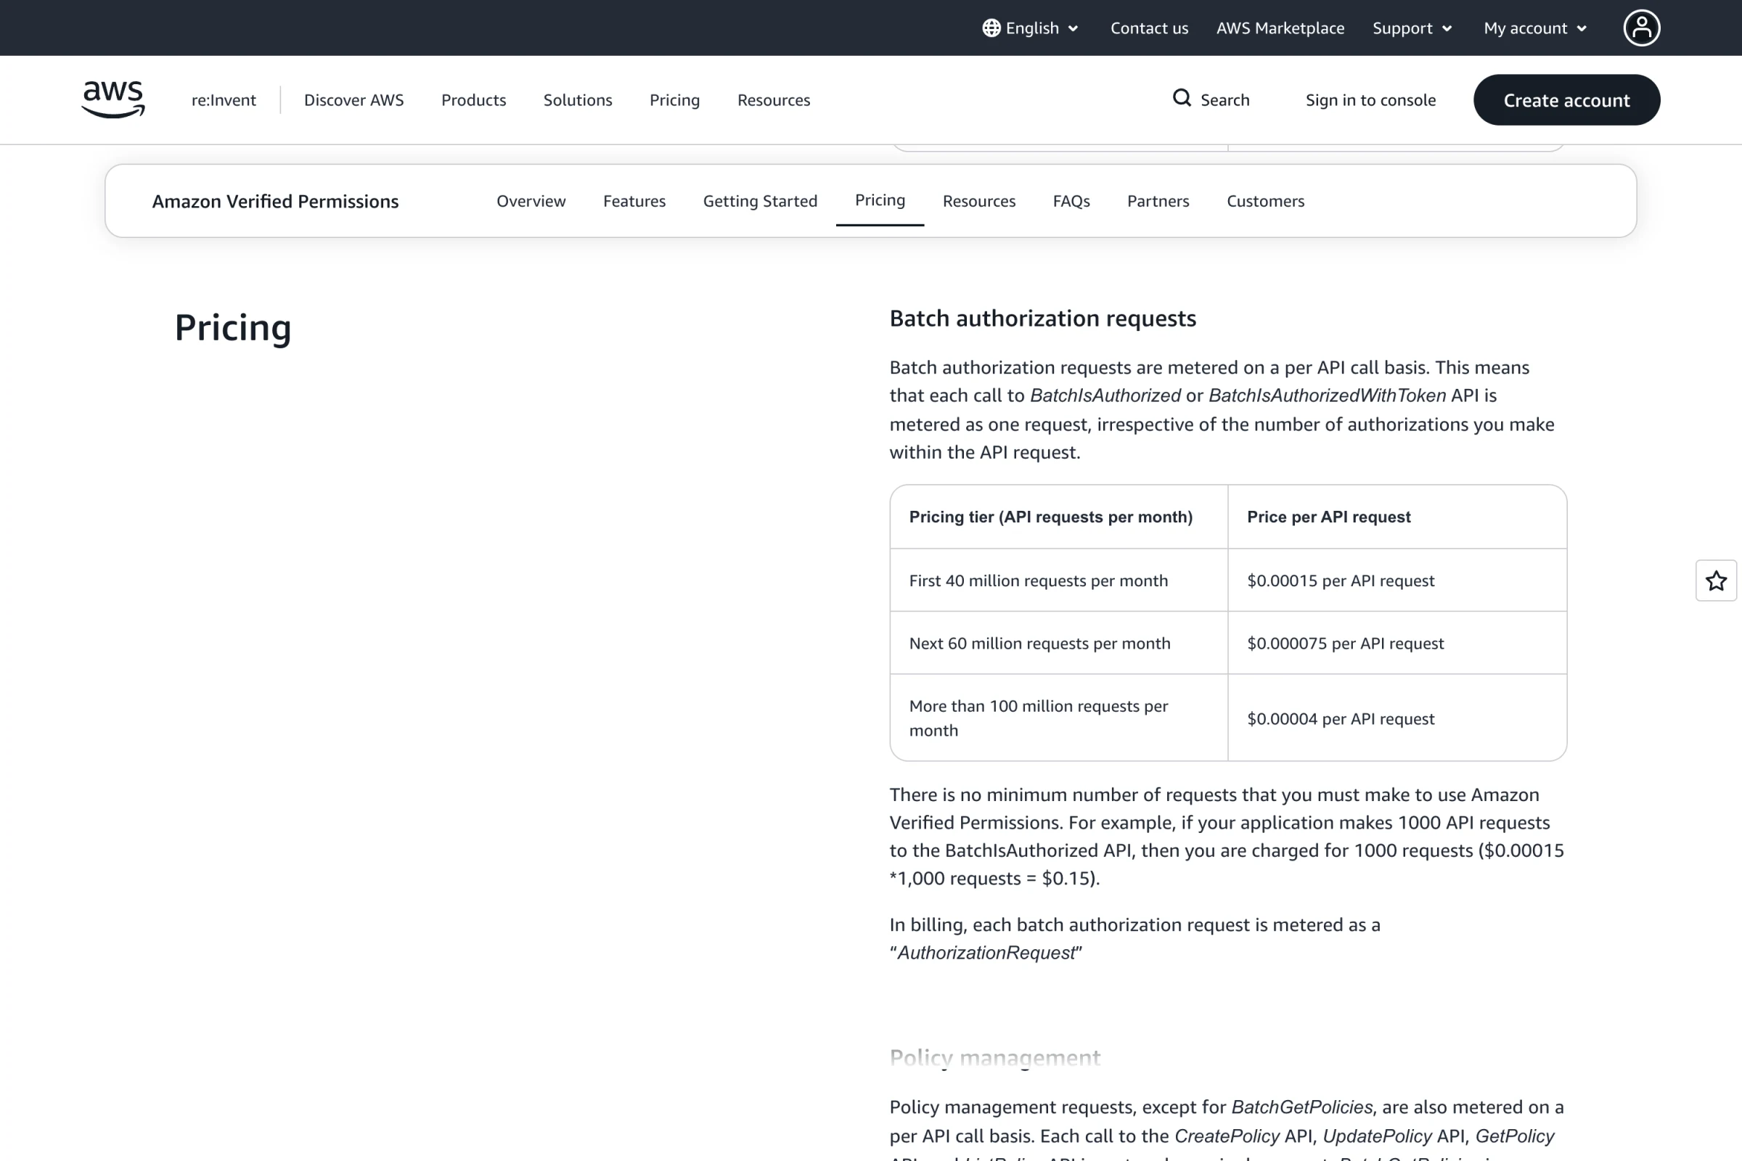Switch to the Overview tab
The image size is (1742, 1161).
pos(531,202)
